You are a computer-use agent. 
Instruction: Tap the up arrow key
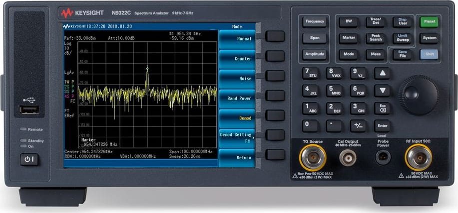pyautogui.click(x=383, y=73)
